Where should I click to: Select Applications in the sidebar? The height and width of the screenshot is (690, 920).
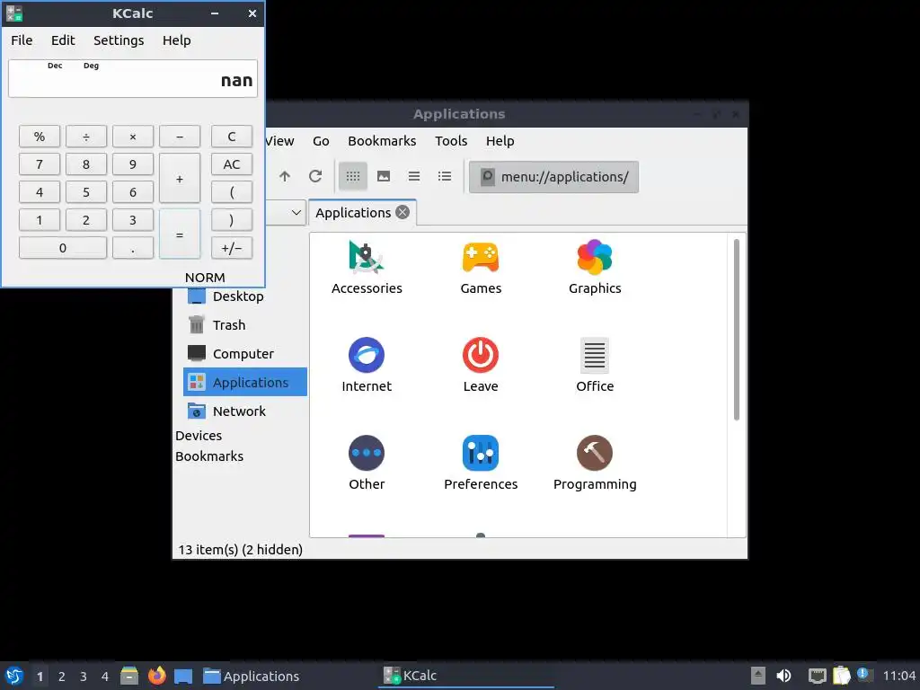[x=245, y=382]
